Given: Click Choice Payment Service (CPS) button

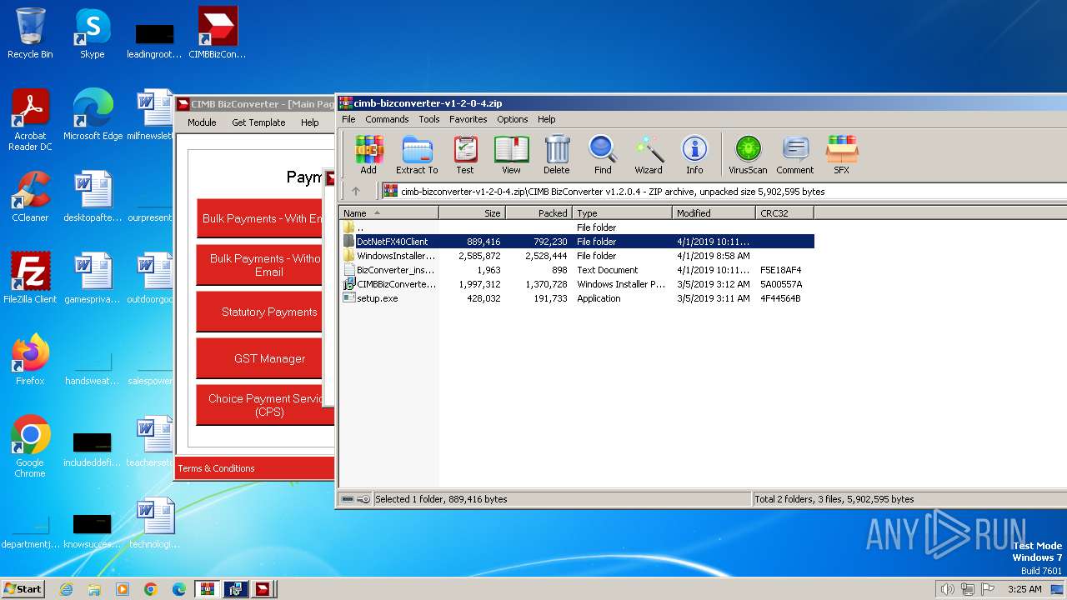Looking at the screenshot, I should (265, 405).
